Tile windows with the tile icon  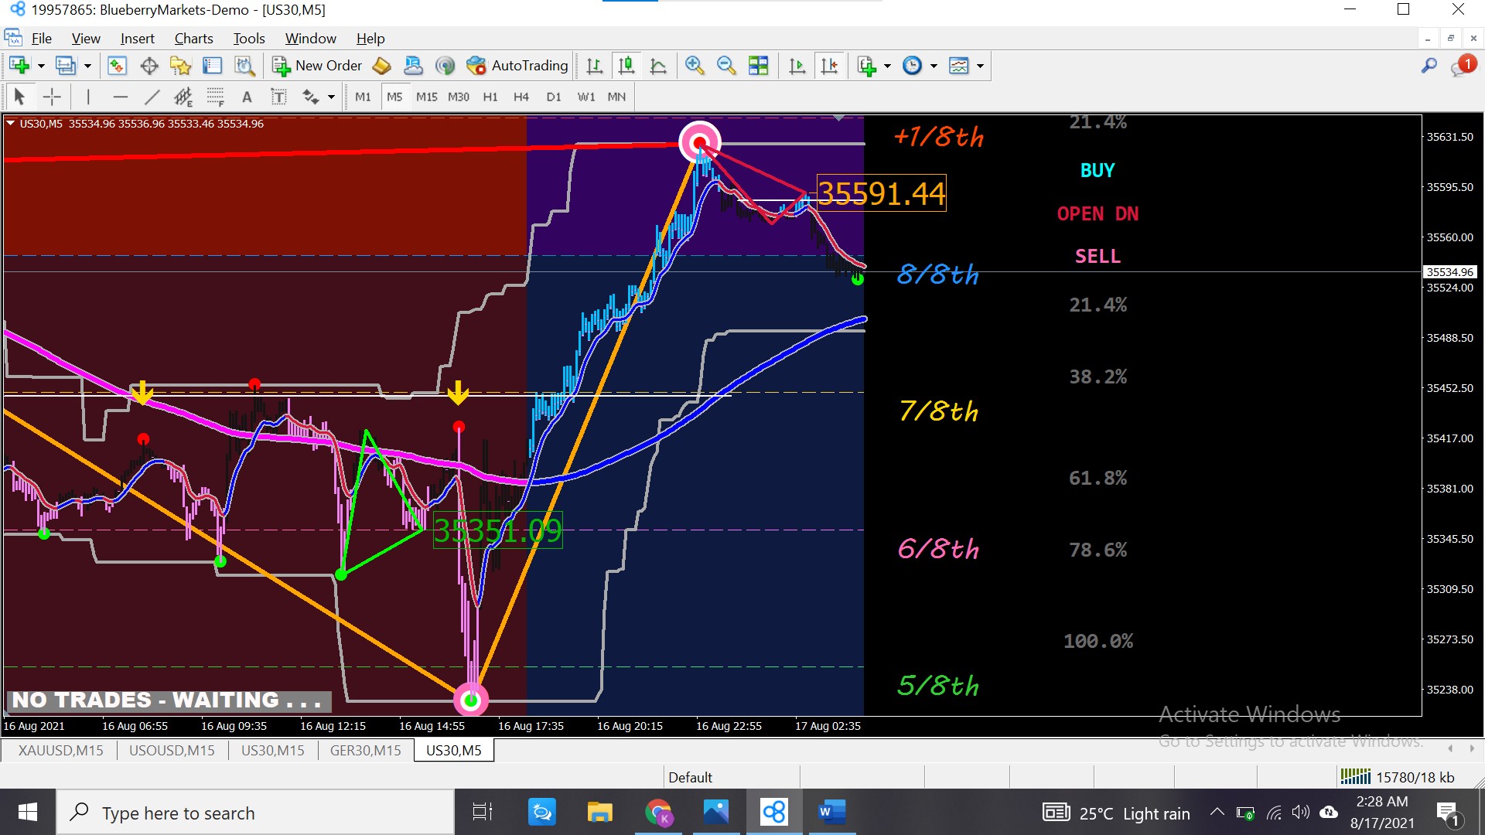coord(758,66)
